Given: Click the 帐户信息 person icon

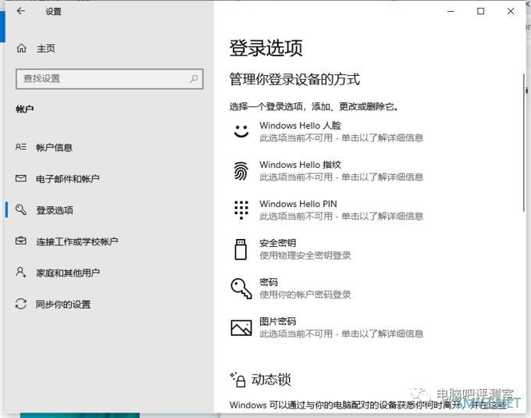Looking at the screenshot, I should pos(20,147).
